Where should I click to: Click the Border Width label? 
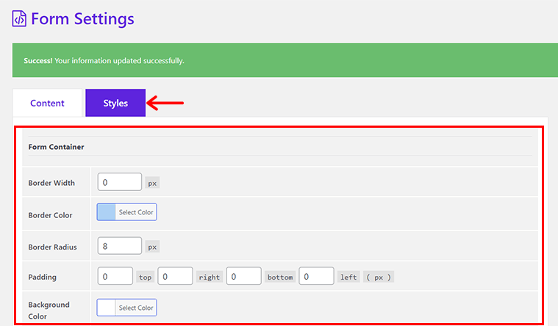[51, 183]
